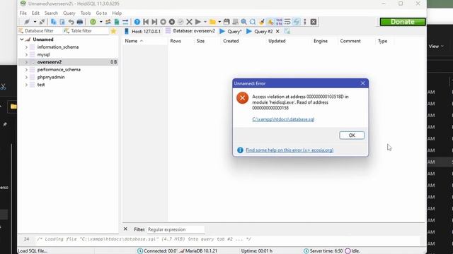Expand the phpmyadmin database node
The height and width of the screenshot is (254, 453).
tap(26, 77)
